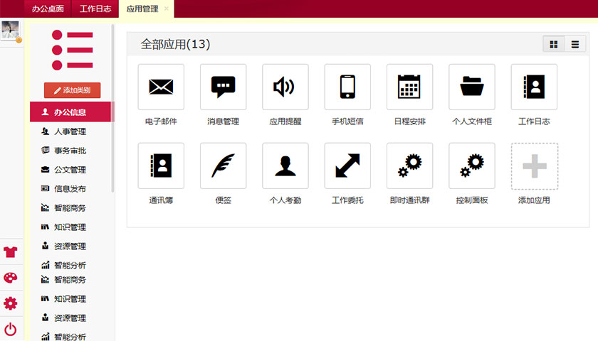
Task: Select first 智能商务 item in sidebar
Action: [x=70, y=207]
